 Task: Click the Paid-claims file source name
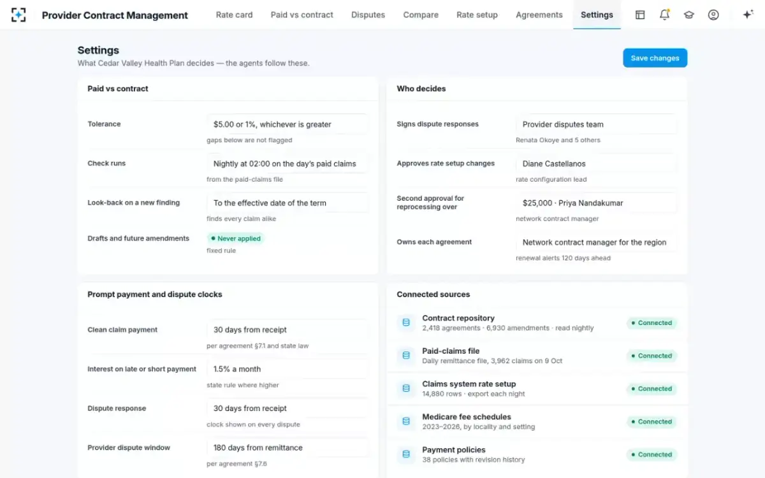click(x=451, y=351)
